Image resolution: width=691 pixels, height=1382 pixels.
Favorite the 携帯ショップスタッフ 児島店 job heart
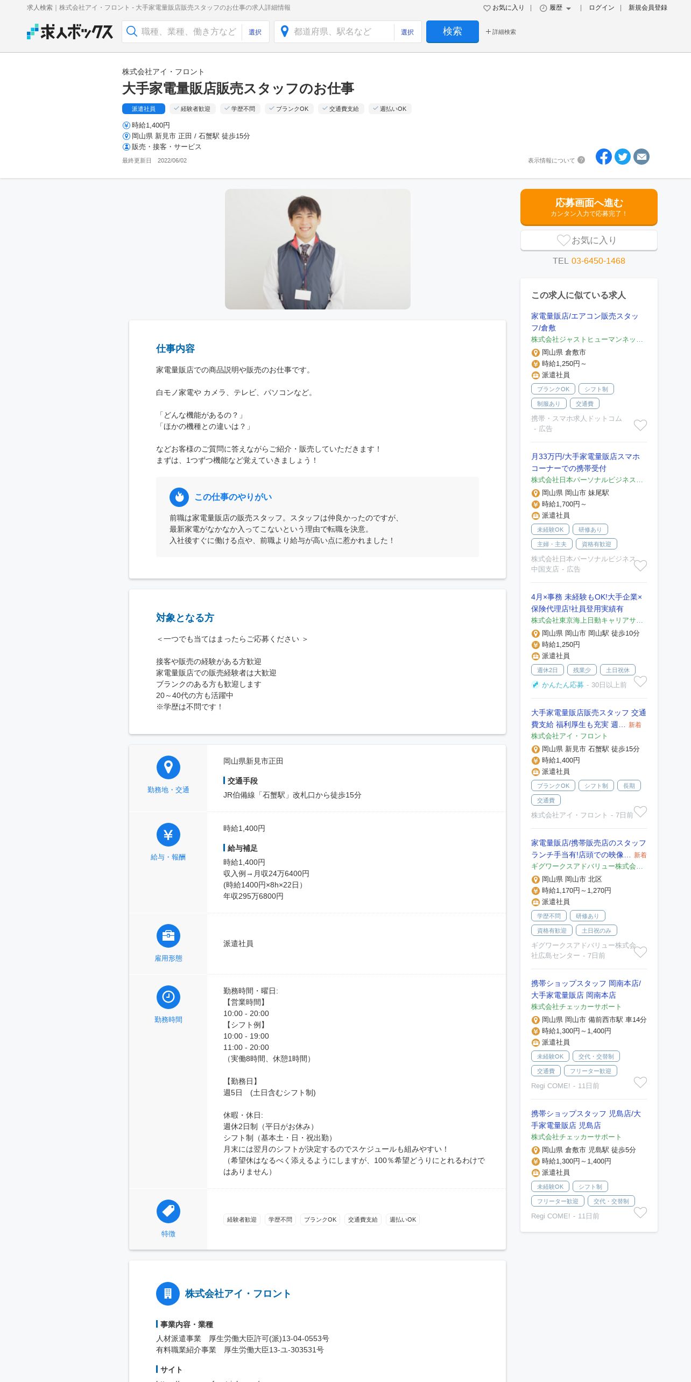640,1212
